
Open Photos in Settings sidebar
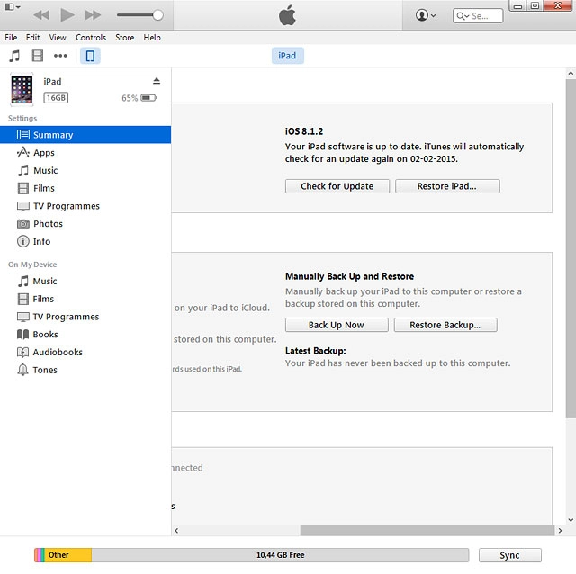pos(85,224)
